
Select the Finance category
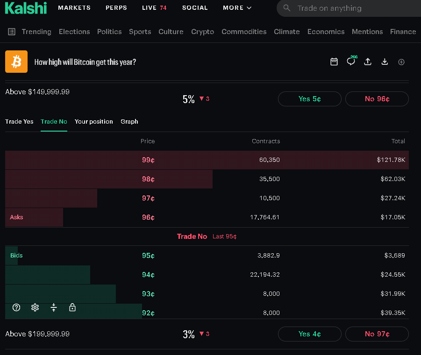403,32
